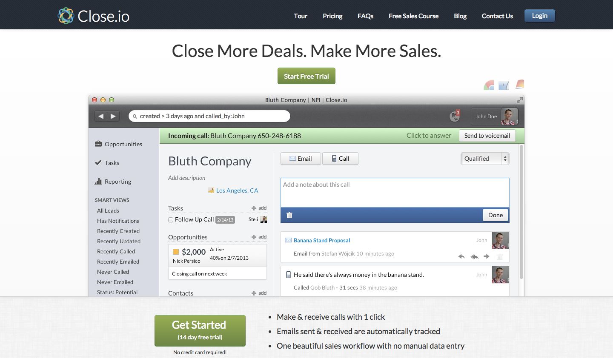Image resolution: width=613 pixels, height=358 pixels.
Task: Click the forward navigation arrow
Action: coord(113,116)
